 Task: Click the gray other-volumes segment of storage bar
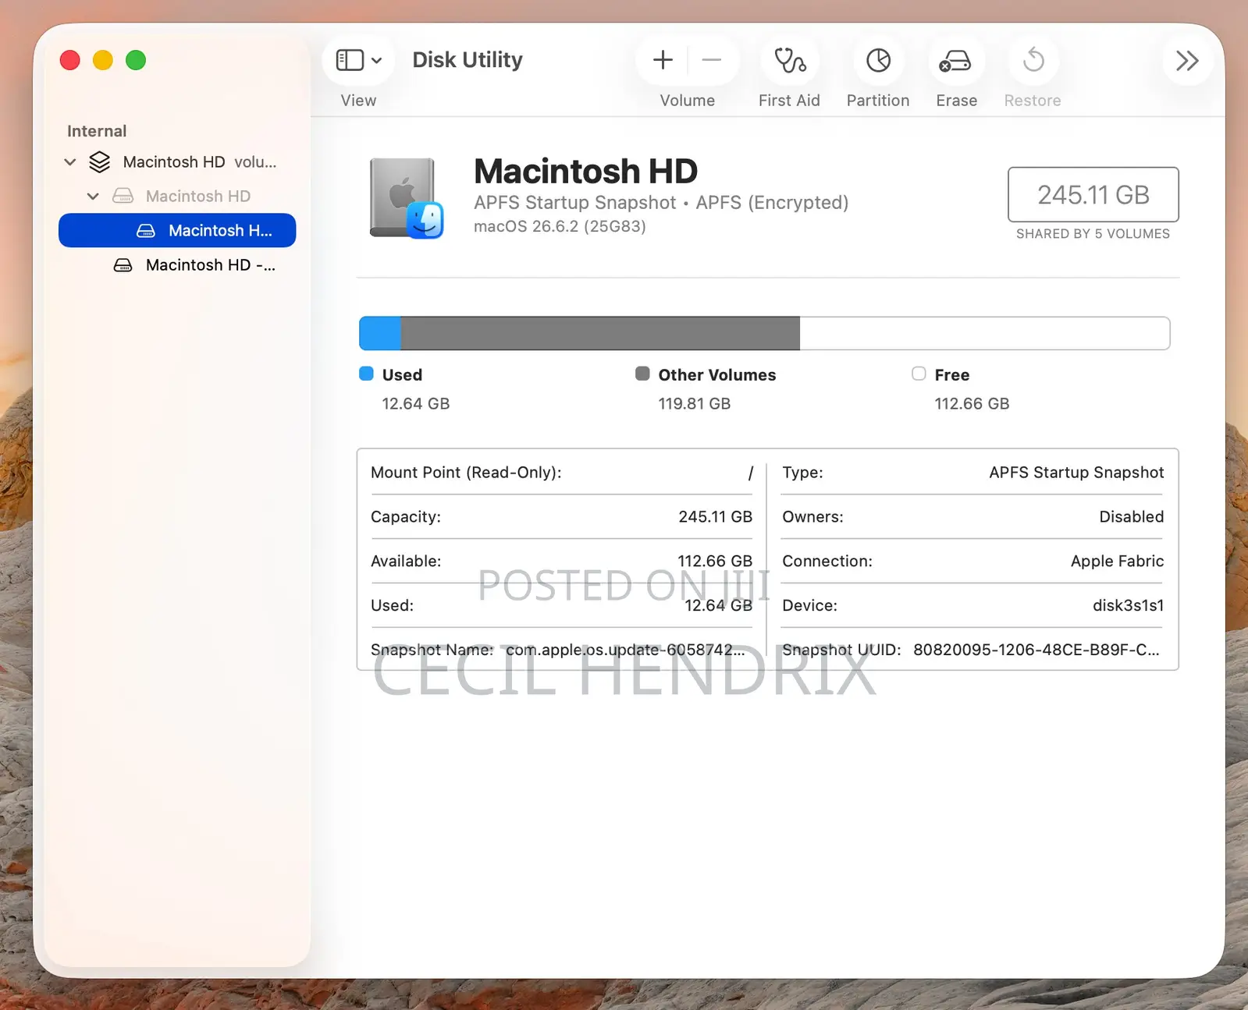pyautogui.click(x=600, y=333)
